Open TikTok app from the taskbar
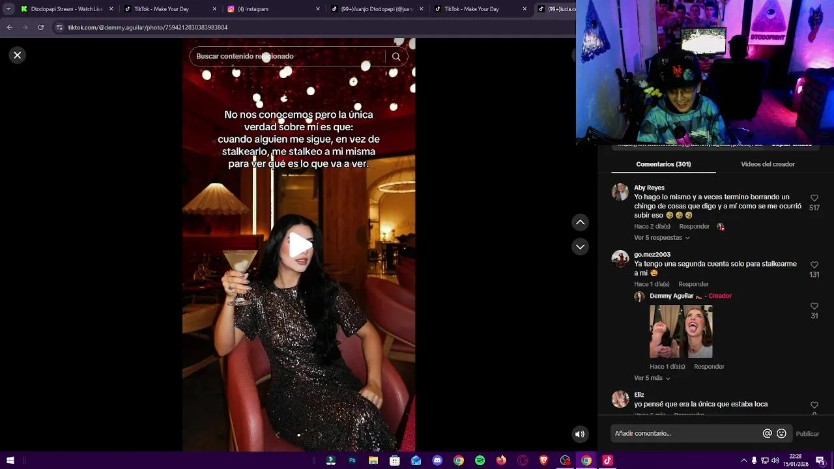Screen dimensions: 834x469 click(x=607, y=461)
